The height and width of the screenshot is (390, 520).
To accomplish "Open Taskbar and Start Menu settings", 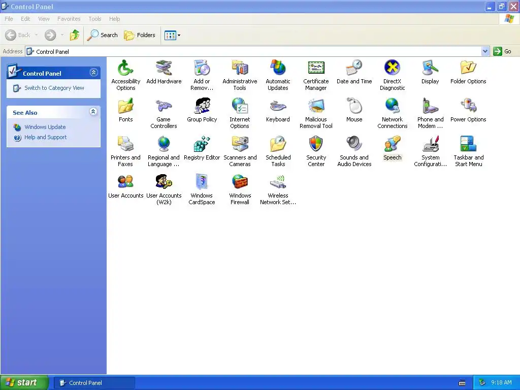I will 468,151.
